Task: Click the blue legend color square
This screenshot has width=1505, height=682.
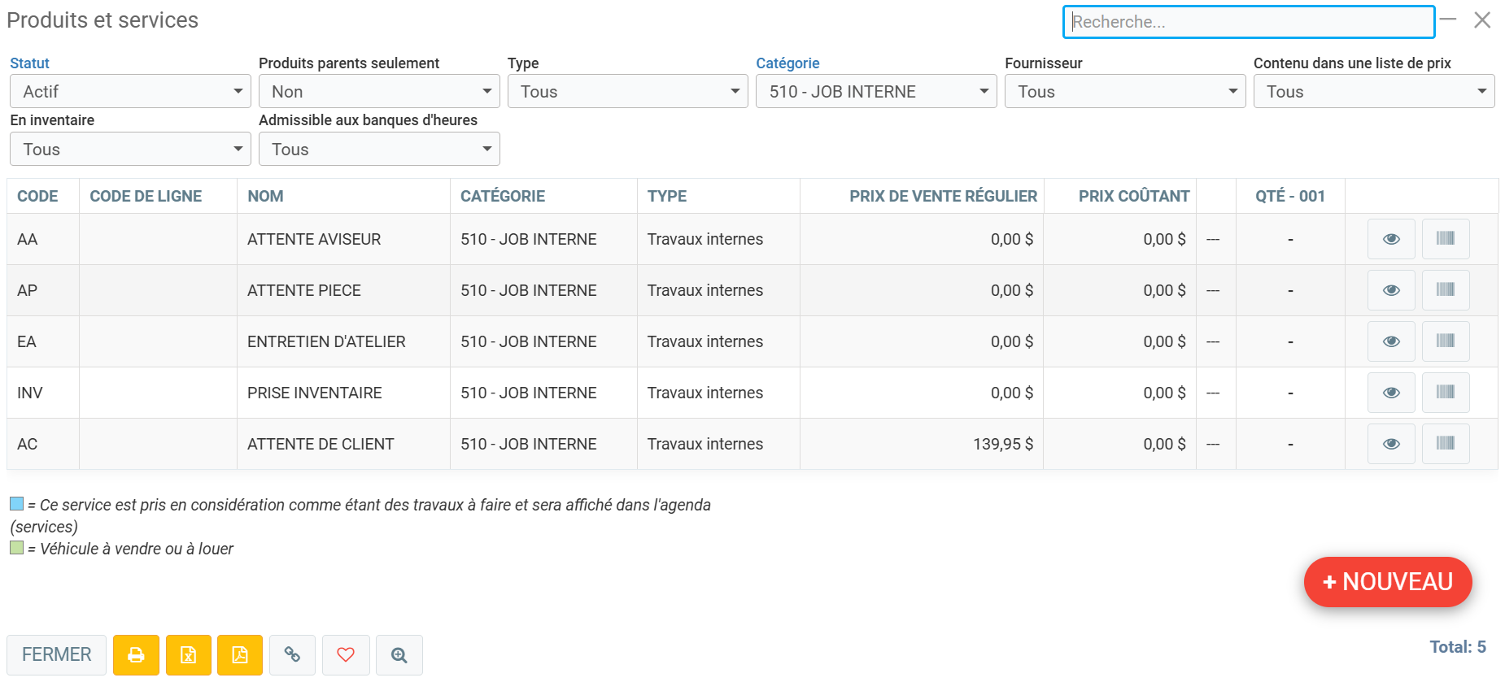Action: click(17, 504)
